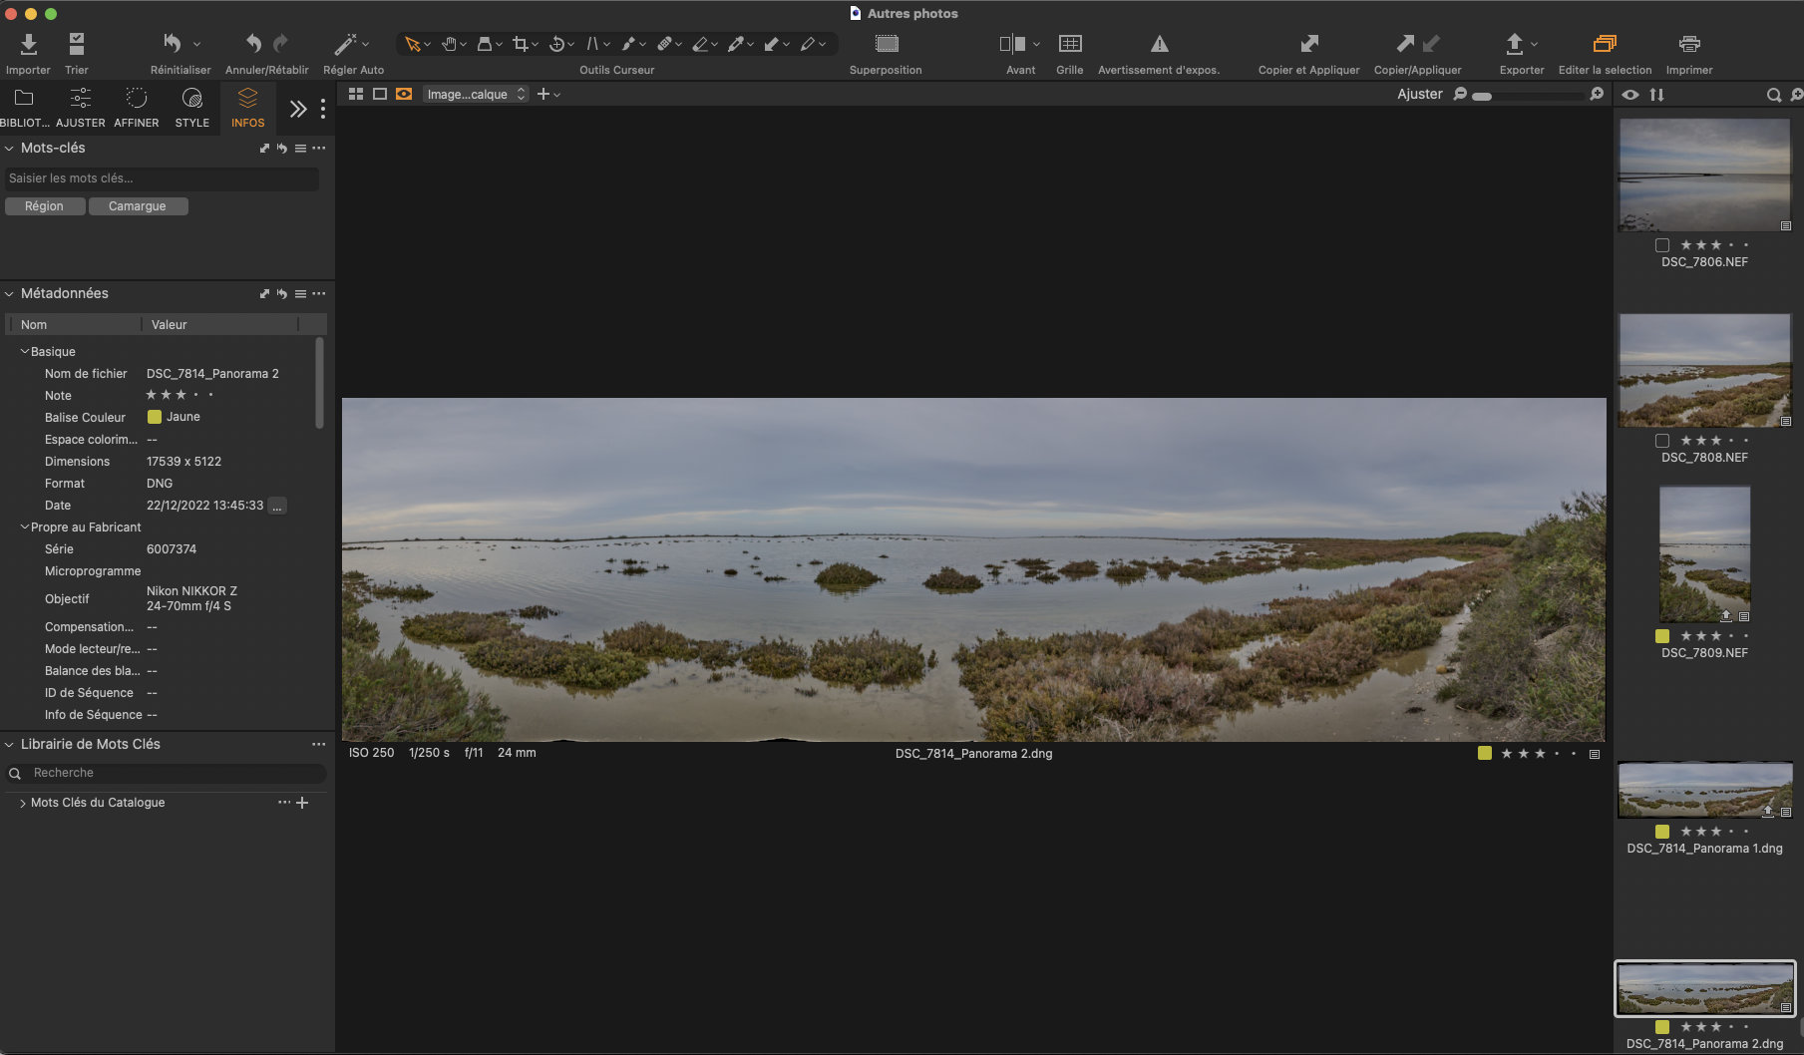The width and height of the screenshot is (1804, 1055).
Task: Collapse the Basique metadata group
Action: tap(24, 352)
